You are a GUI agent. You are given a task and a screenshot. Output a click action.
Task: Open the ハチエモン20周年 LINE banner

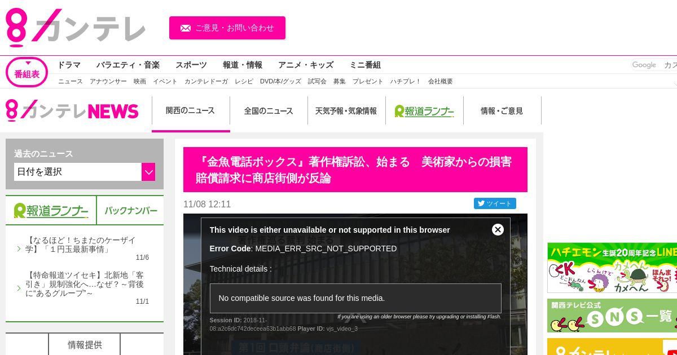pyautogui.click(x=612, y=268)
